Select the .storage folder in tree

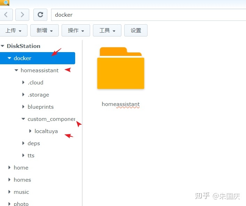click(38, 95)
